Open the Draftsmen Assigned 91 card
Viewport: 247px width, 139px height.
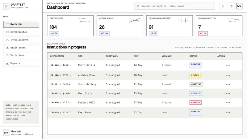click(170, 26)
